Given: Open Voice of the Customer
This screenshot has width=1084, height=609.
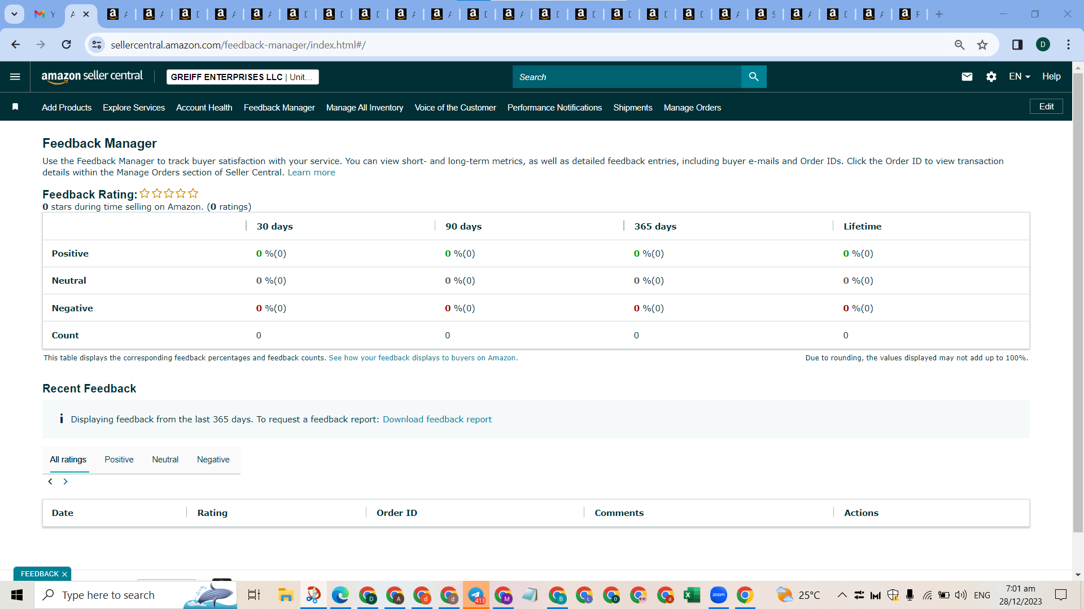Looking at the screenshot, I should [x=456, y=108].
